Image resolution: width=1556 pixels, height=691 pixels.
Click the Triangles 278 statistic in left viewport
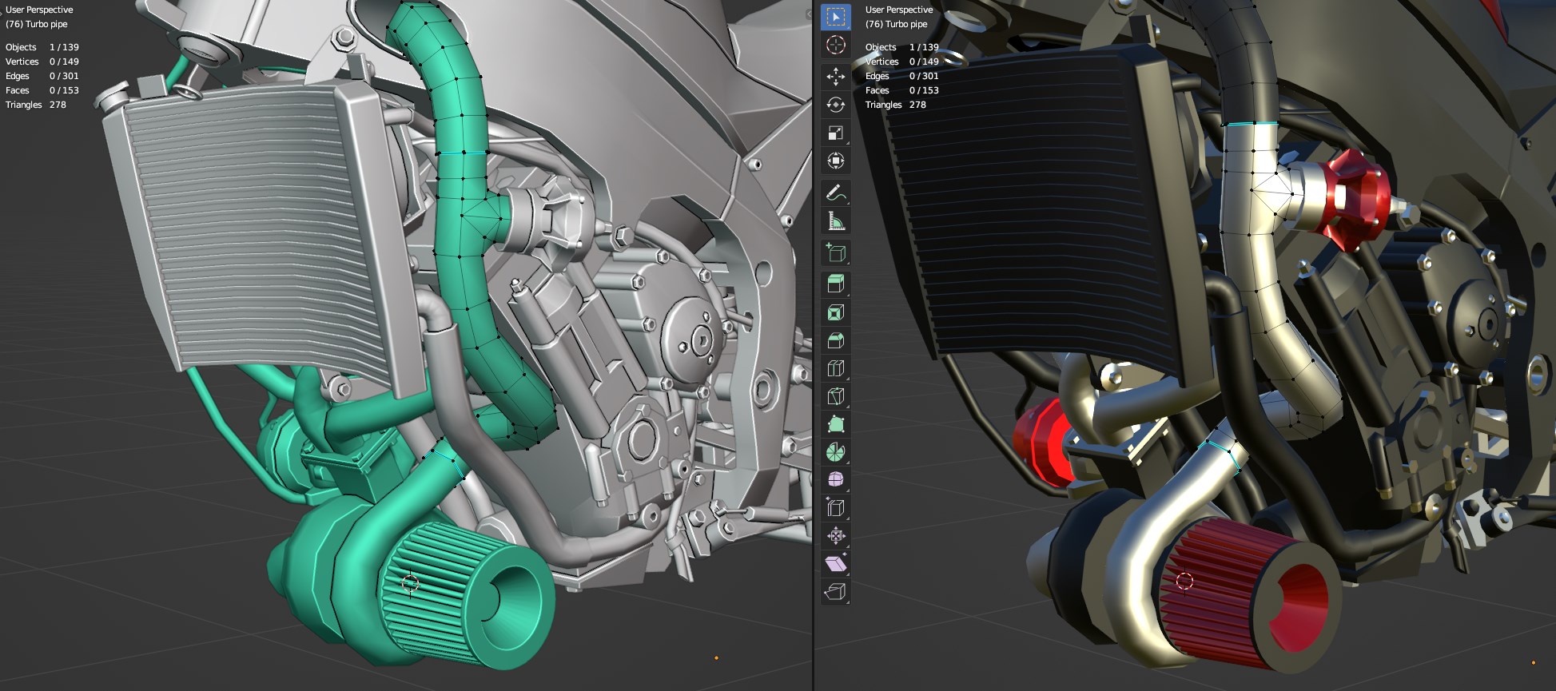click(36, 105)
